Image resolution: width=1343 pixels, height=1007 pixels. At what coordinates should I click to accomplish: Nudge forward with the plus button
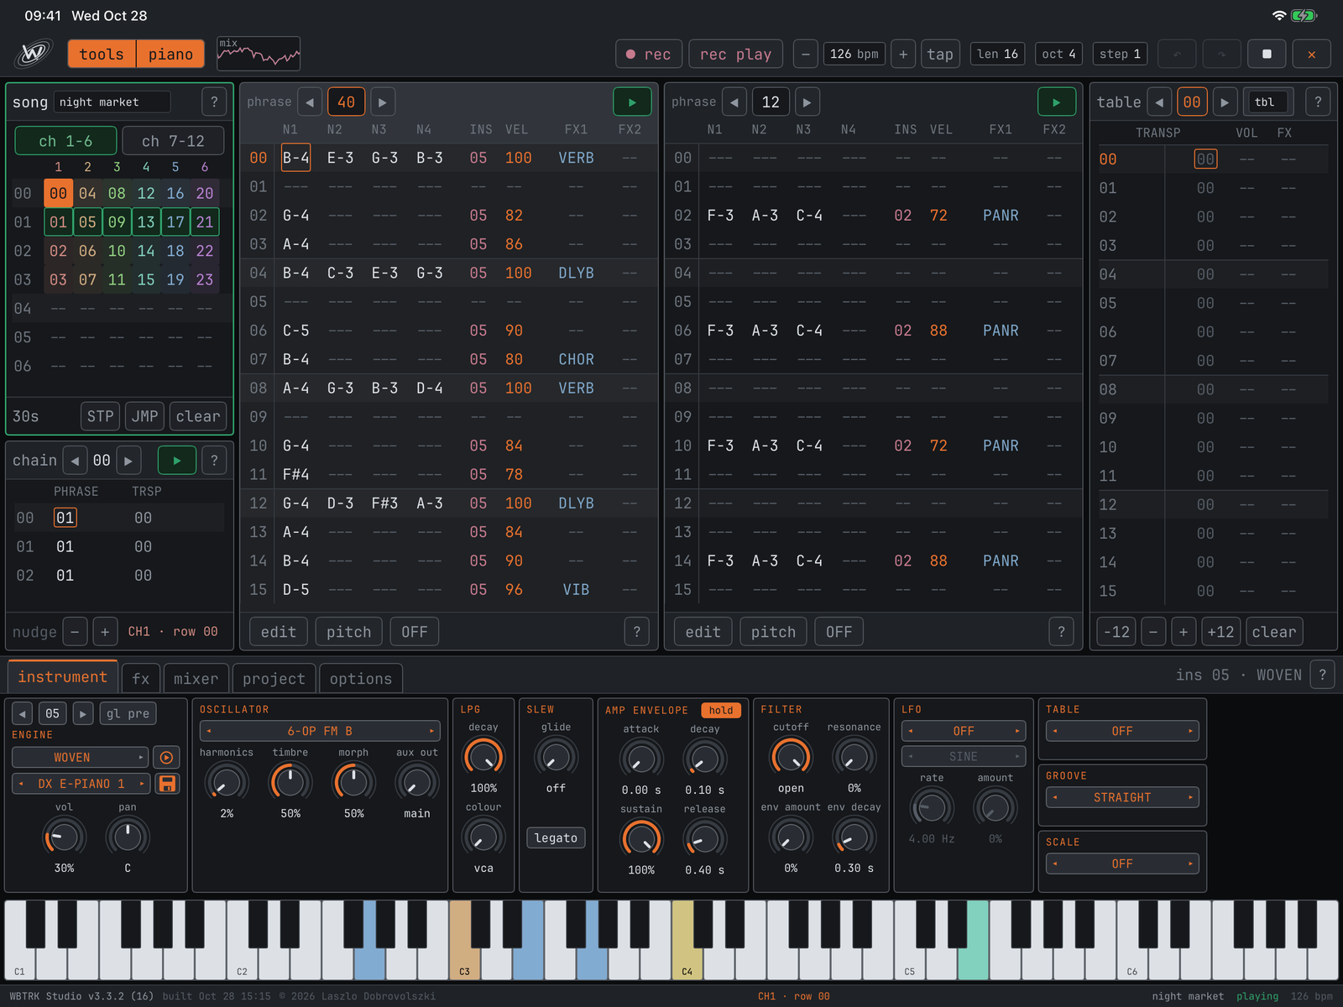[105, 632]
